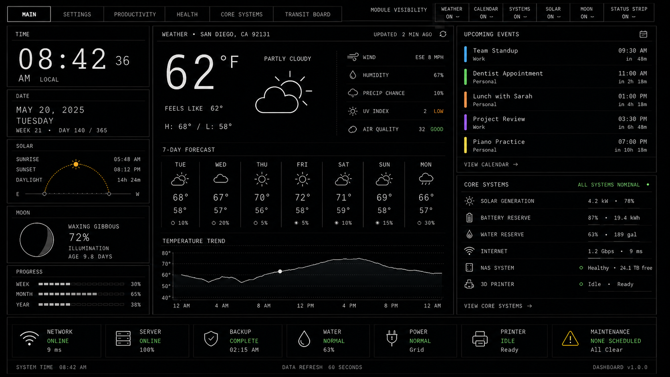Click the 3D printer icon
Viewport: 670px width, 377px height.
[x=469, y=284]
